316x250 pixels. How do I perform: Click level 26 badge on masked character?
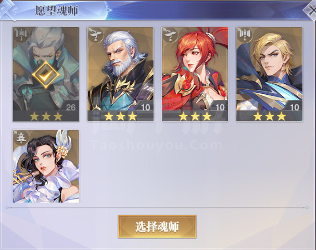[x=70, y=107]
